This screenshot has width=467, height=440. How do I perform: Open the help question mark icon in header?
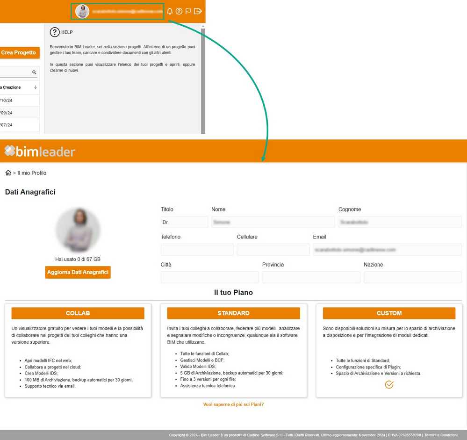(x=179, y=11)
